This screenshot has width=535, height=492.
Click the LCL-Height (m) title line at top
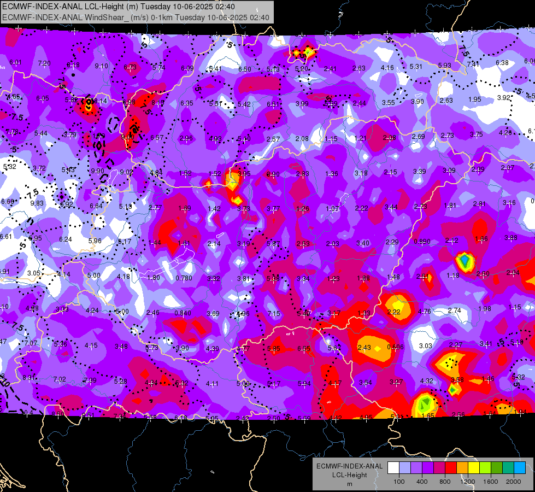pos(118,7)
